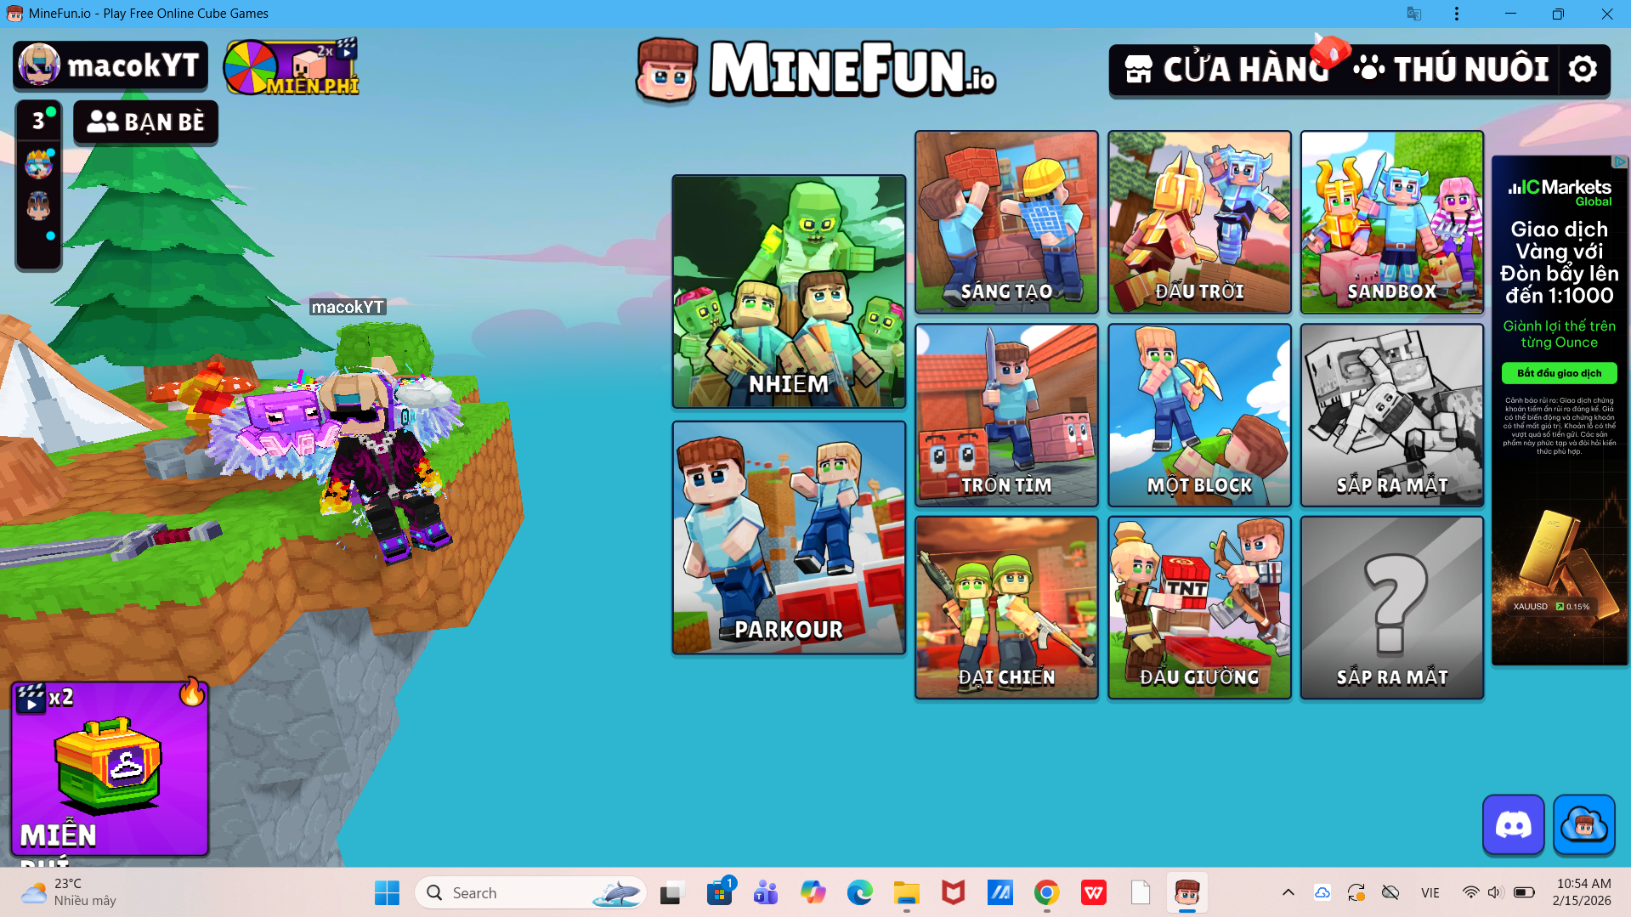Spin the free prize wheel icon
This screenshot has height=917, width=1631.
click(x=250, y=68)
